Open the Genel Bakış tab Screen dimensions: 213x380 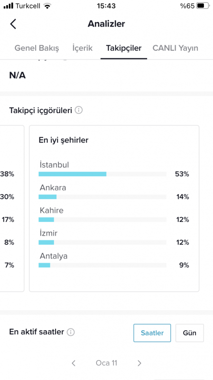37,48
